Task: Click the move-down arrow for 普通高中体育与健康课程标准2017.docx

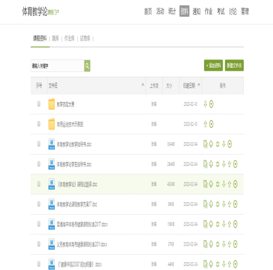Action: (224, 224)
